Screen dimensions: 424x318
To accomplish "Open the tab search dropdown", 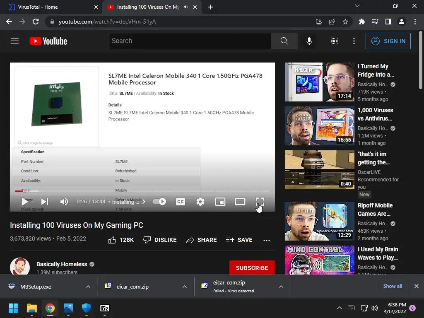I will pyautogui.click(x=357, y=6).
